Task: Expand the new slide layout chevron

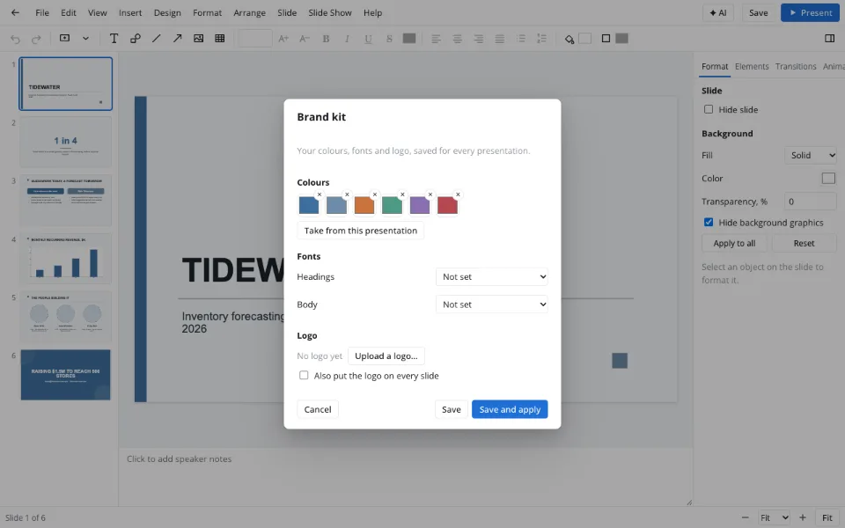Action: click(x=85, y=38)
